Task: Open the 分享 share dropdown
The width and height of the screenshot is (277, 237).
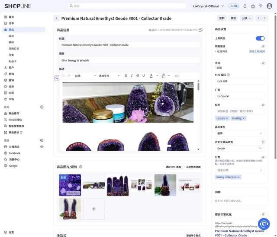Action: pyautogui.click(x=246, y=18)
